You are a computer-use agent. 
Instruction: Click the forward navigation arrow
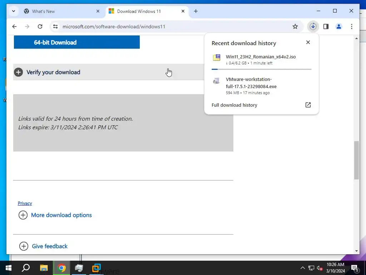pos(27,26)
